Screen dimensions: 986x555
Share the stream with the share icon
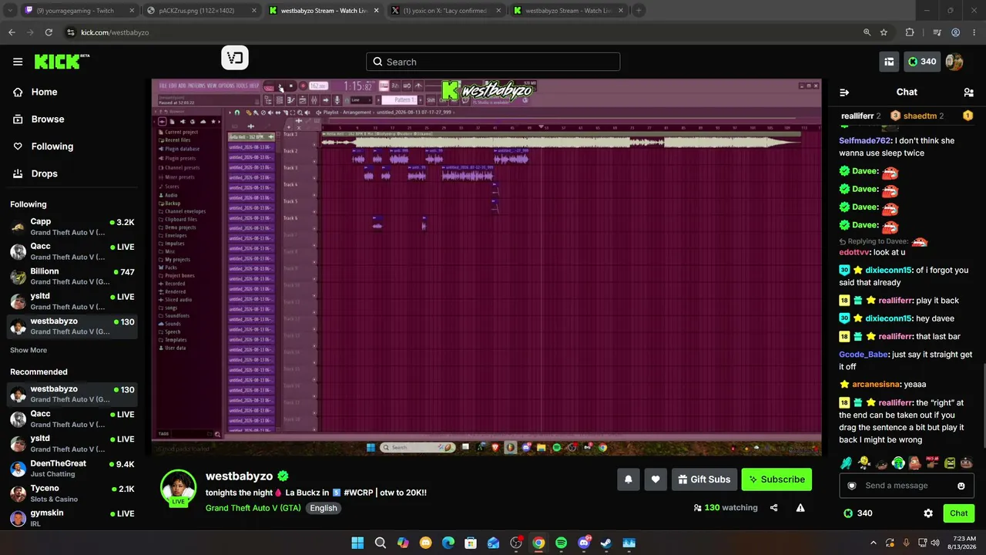(x=774, y=508)
